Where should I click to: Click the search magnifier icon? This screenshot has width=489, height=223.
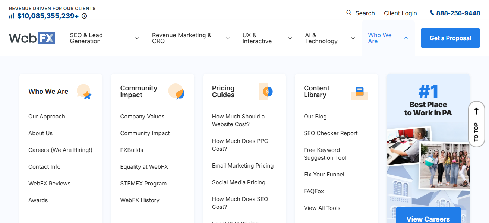pos(349,13)
